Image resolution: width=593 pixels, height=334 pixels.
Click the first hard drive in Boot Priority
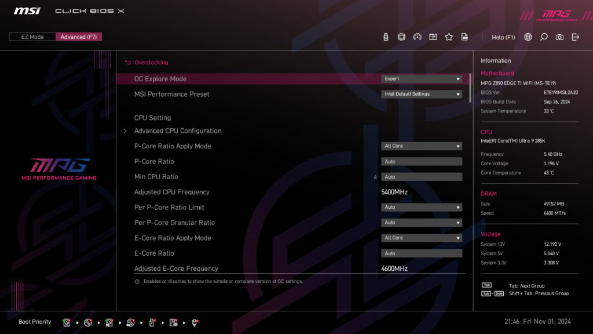pyautogui.click(x=67, y=322)
